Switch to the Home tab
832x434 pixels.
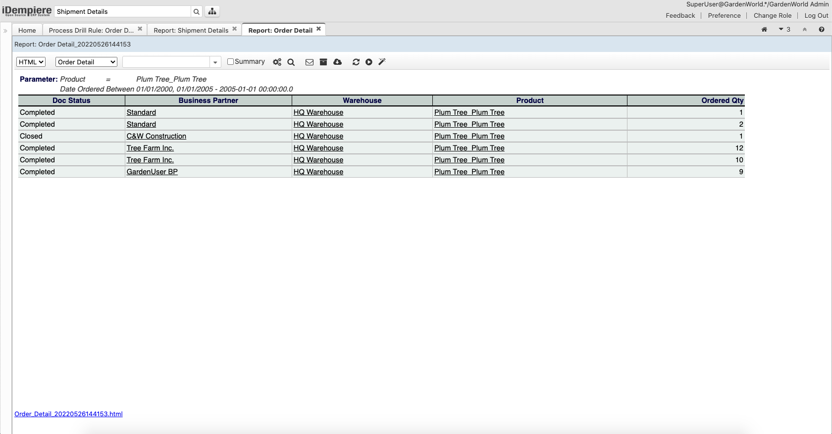[x=27, y=30]
